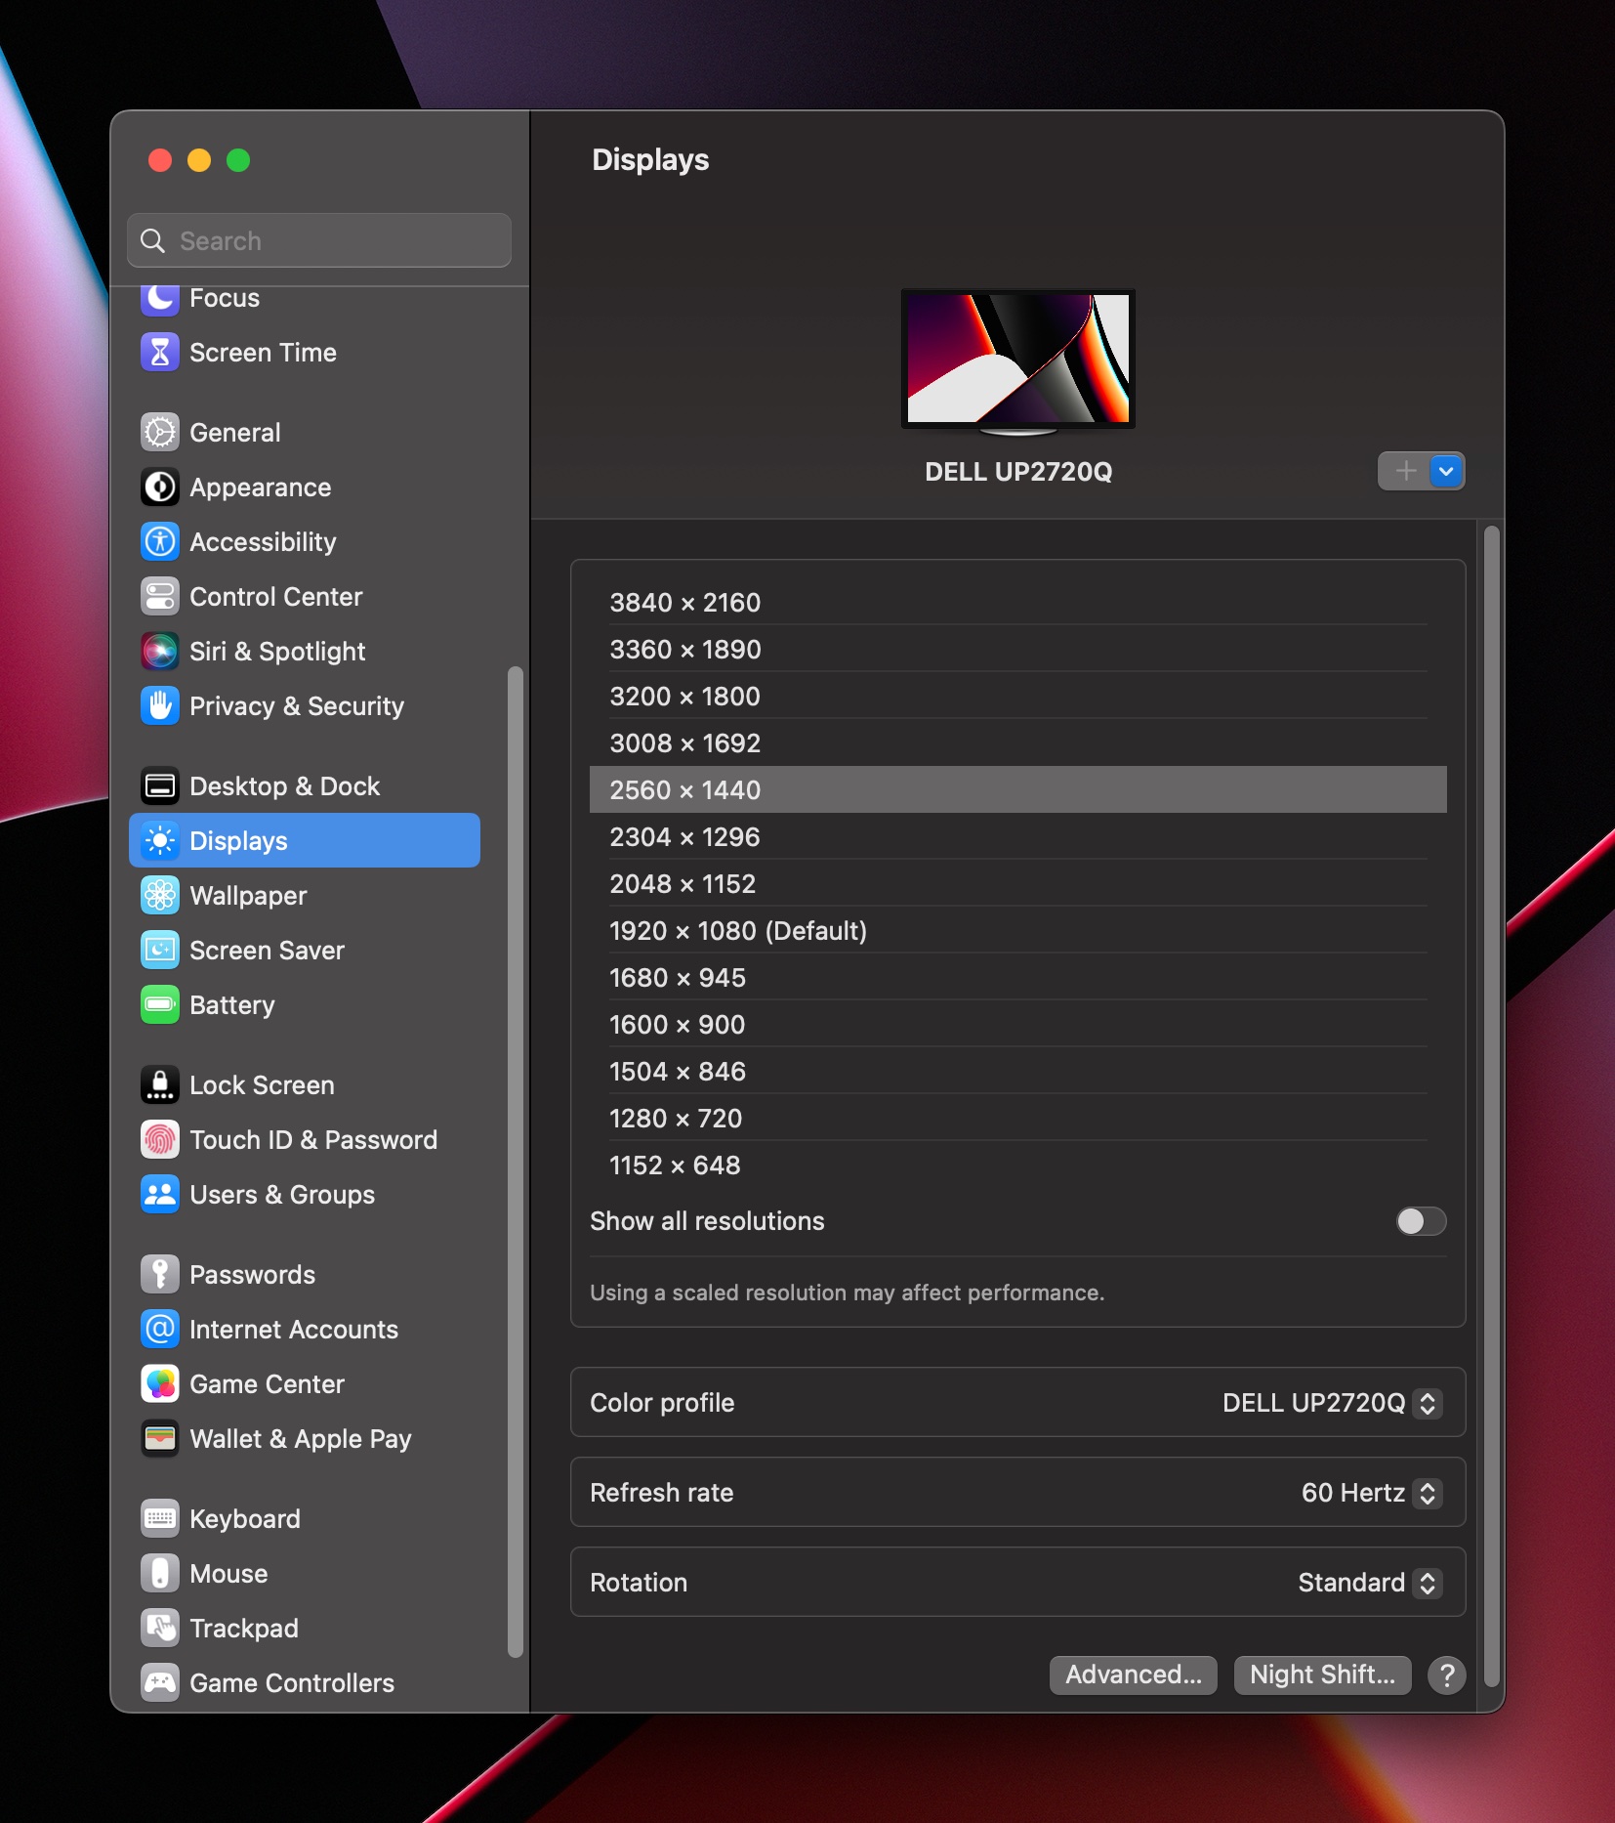Click the plus add display button
The width and height of the screenshot is (1615, 1823).
click(1405, 472)
